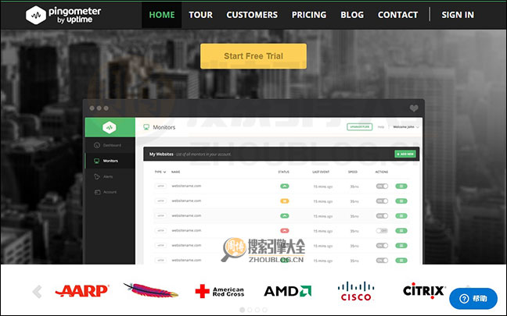
Task: Click the red status icon
Action: (x=285, y=230)
